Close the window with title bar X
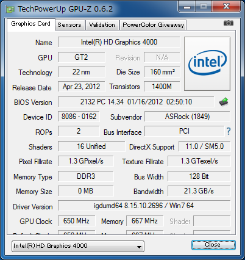The width and height of the screenshot is (245, 260). [x=226, y=7]
